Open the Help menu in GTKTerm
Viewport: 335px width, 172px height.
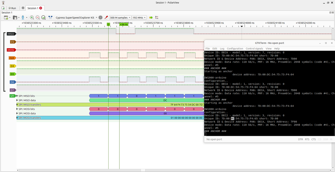tap(277, 49)
